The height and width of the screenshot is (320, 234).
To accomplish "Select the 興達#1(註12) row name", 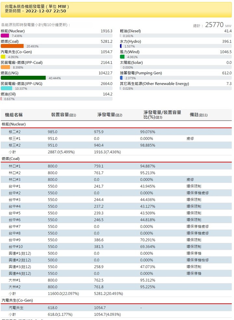I will pyautogui.click(x=20, y=253).
